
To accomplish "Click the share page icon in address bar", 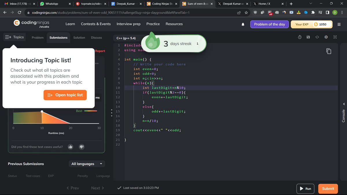I will click(239, 13).
